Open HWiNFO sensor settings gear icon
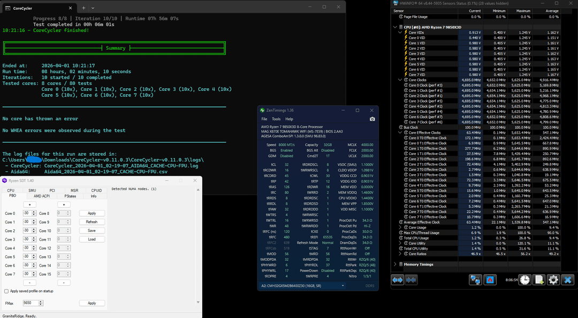Viewport: 578px width, 318px height. tap(553, 280)
